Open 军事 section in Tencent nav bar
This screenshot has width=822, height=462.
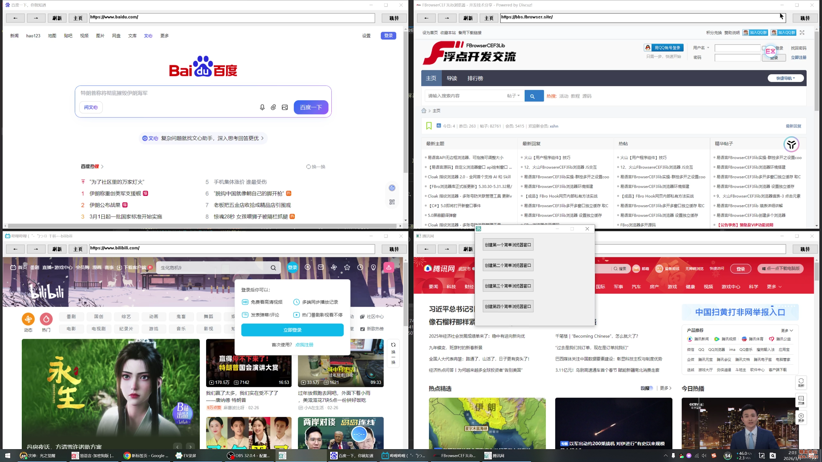[x=618, y=287]
